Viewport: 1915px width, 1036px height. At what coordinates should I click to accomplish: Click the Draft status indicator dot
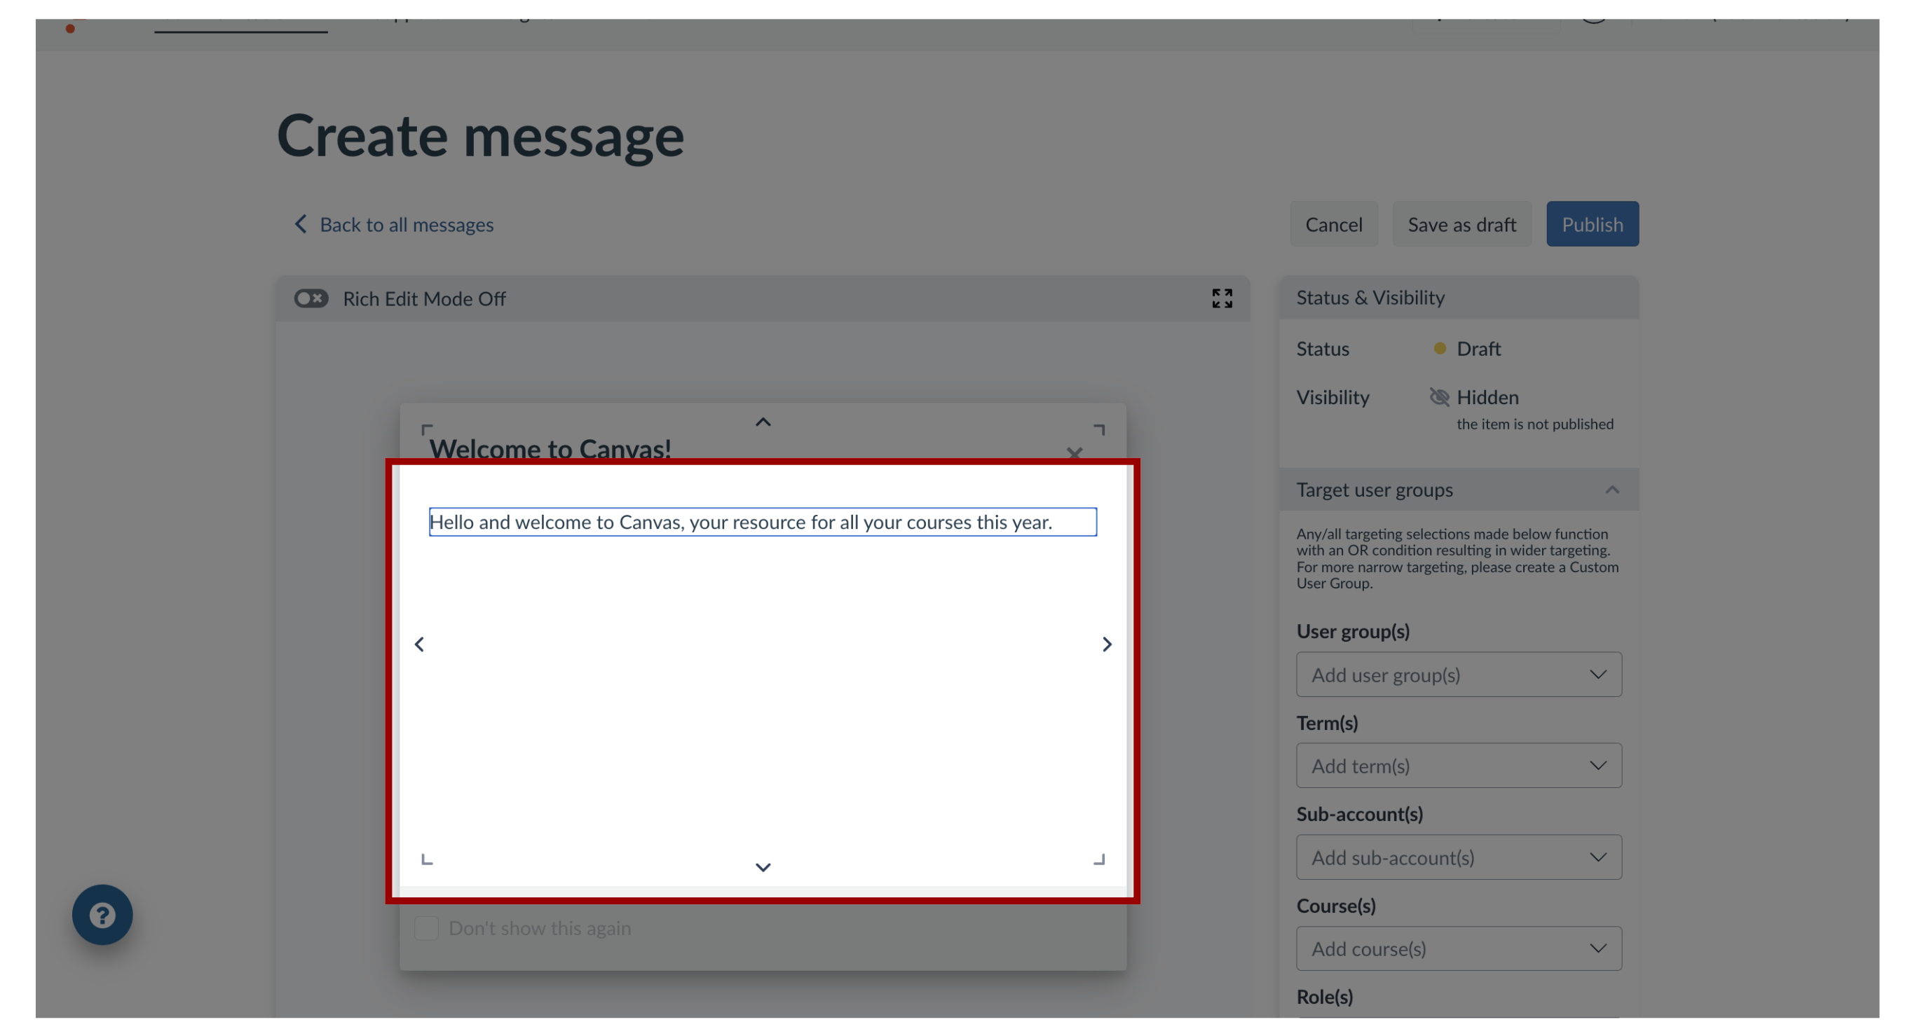1439,348
